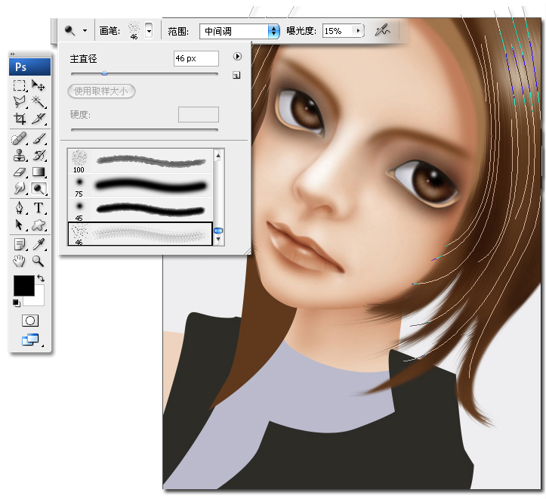Viewport: 546px width, 499px height.
Task: Select the Eyedropper tool
Action: 39,244
